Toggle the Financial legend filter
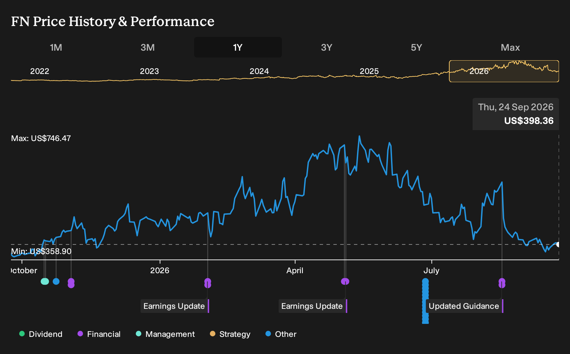Viewport: 570px width, 354px height. [x=99, y=334]
